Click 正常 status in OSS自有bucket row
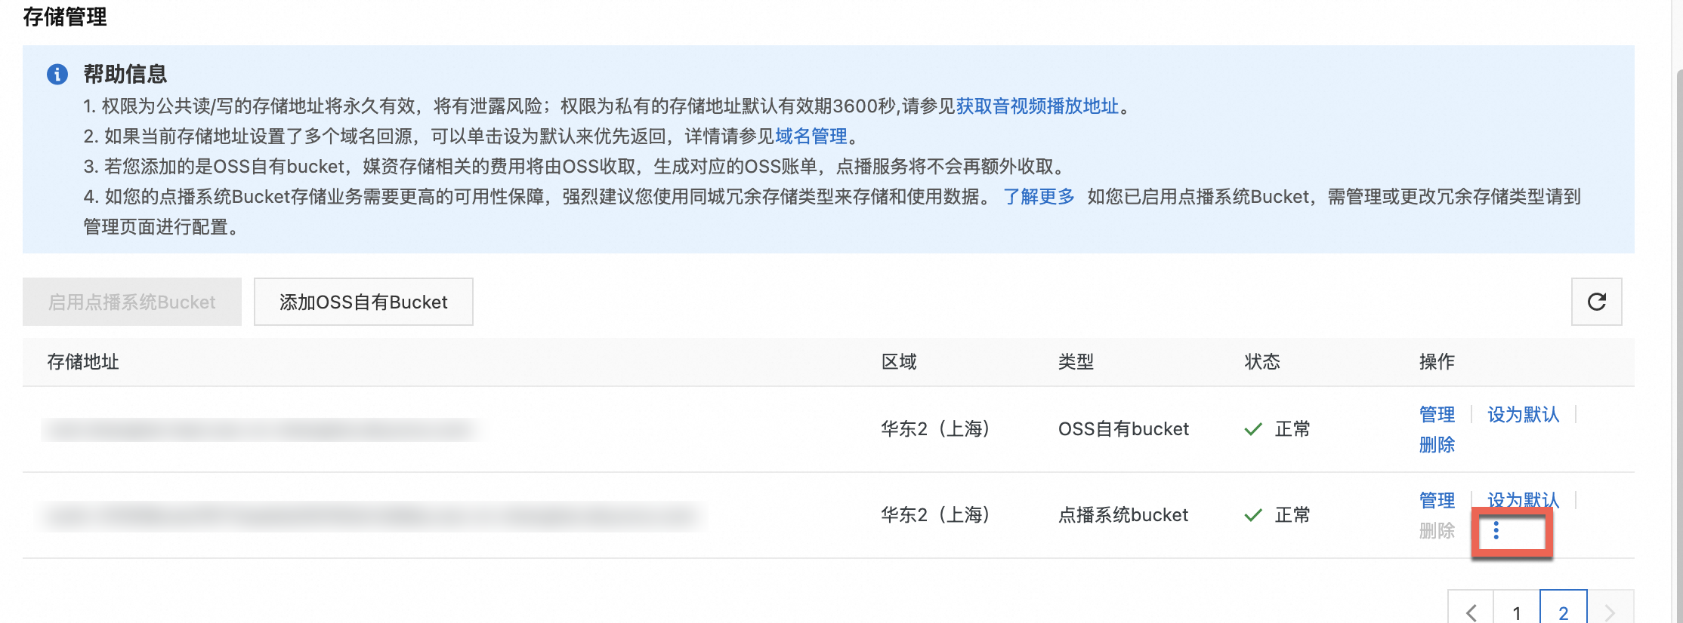 pos(1292,429)
